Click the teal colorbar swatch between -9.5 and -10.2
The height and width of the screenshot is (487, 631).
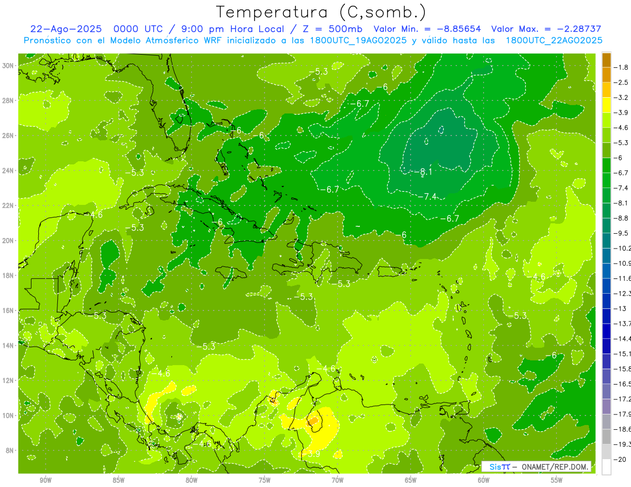[x=606, y=241]
